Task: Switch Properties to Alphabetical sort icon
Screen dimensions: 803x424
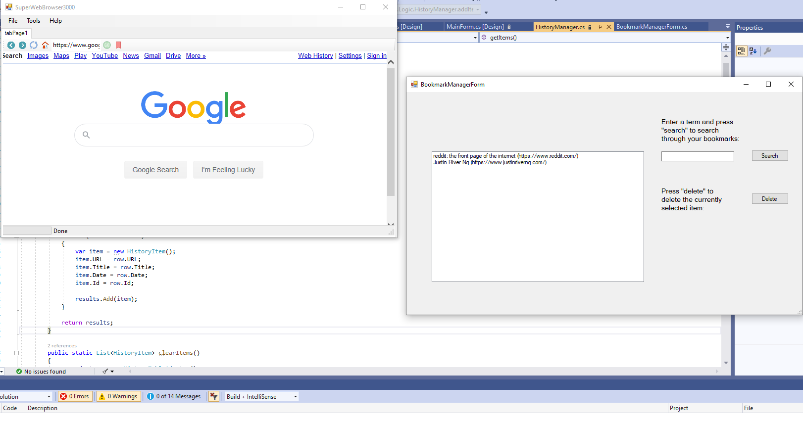Action: 753,51
